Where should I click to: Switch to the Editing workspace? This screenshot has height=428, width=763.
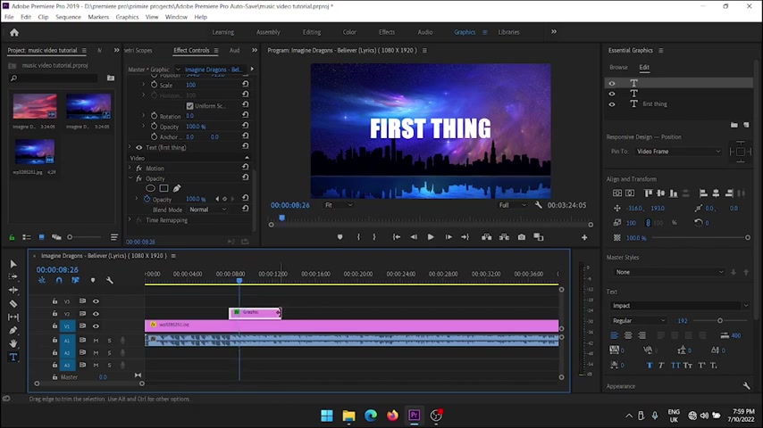(x=312, y=32)
